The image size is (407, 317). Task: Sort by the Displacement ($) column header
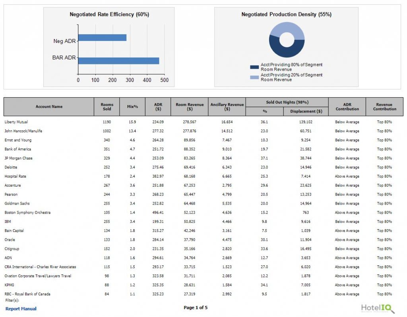click(x=306, y=111)
